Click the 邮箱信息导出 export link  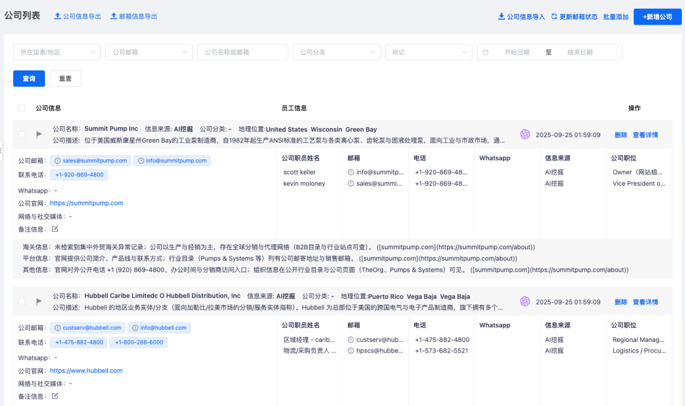[x=134, y=16]
